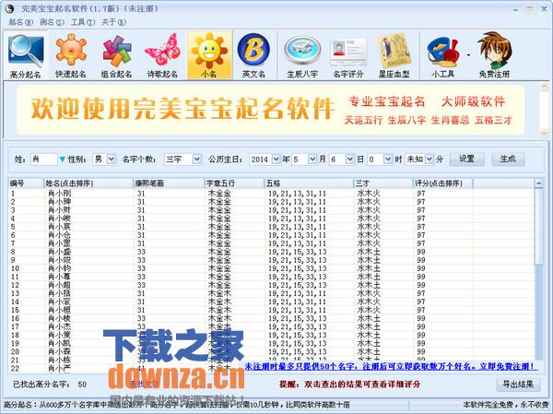Expand arrow beside 小工具 toolbar

[x=468, y=55]
